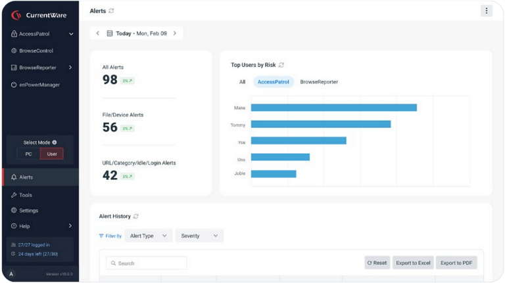505x283 pixels.
Task: Click the File/Device Alerts percentage badge
Action: (127, 128)
